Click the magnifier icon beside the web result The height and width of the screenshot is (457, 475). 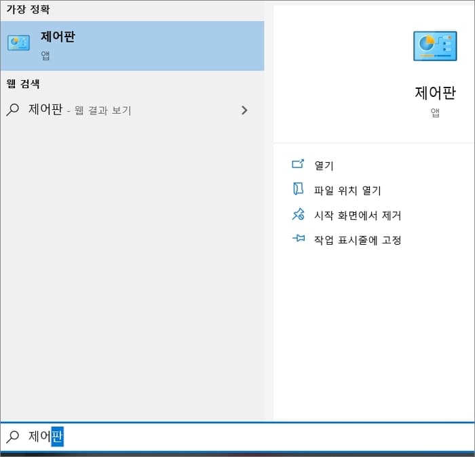[13, 110]
